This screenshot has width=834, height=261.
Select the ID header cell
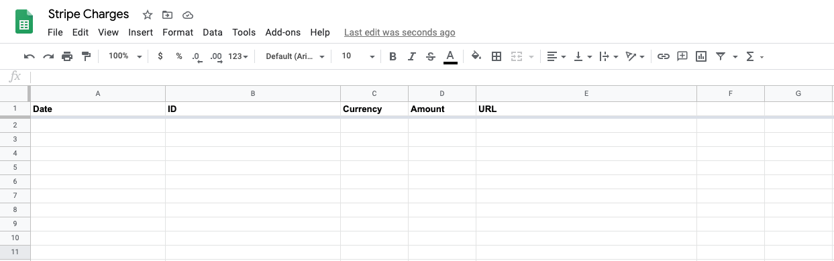pyautogui.click(x=253, y=109)
